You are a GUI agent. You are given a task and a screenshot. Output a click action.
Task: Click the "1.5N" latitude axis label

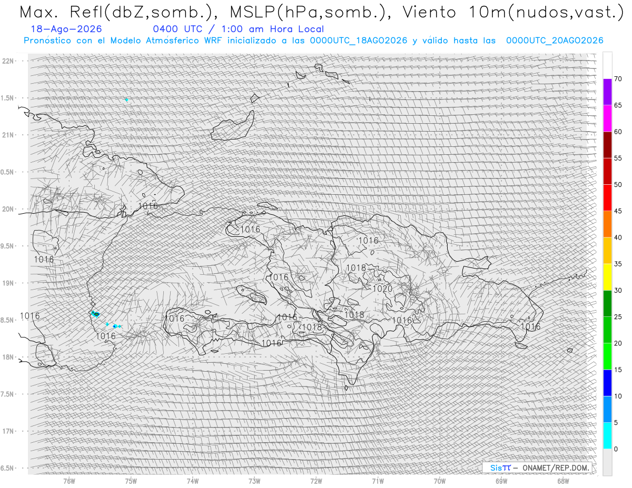click(7, 98)
